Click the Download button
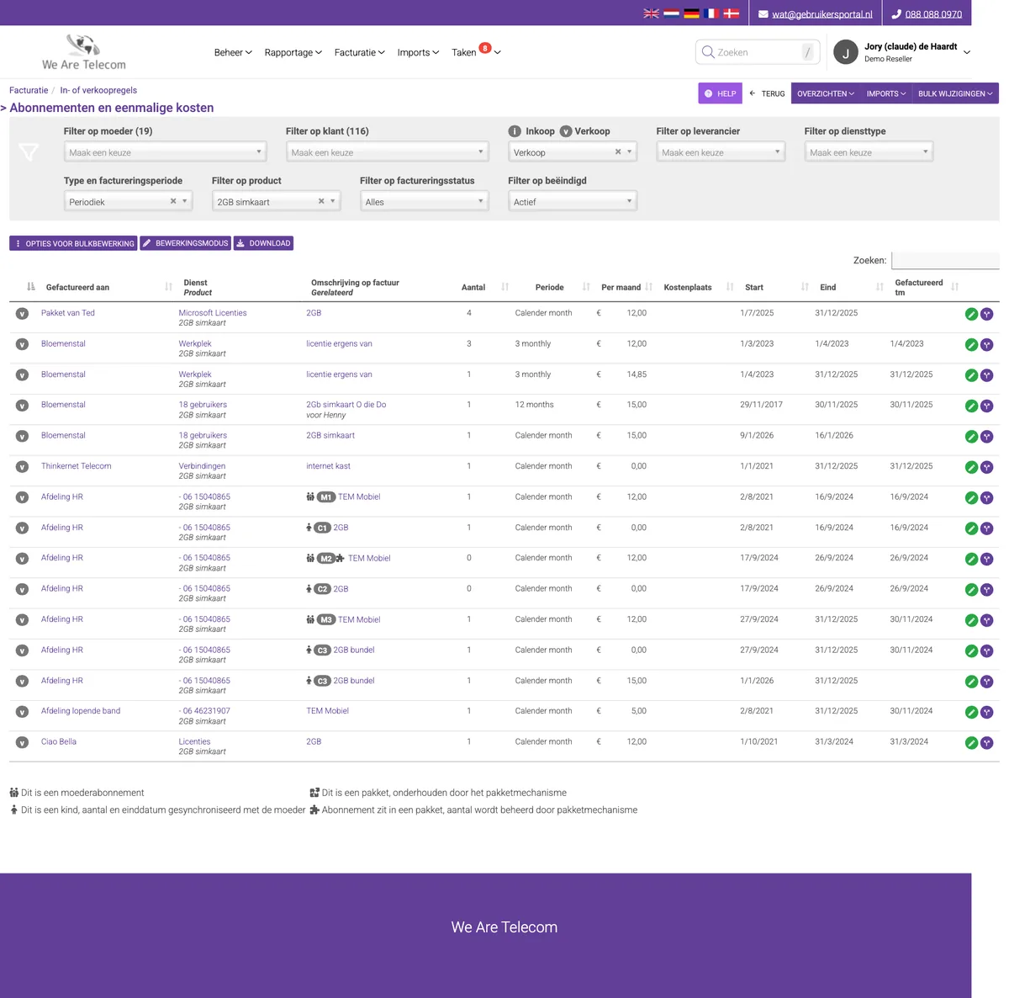Viewport: 1009px width, 998px height. (x=263, y=243)
